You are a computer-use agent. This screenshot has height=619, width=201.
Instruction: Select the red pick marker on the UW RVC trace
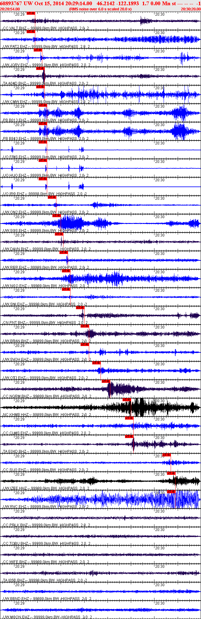point(171,492)
